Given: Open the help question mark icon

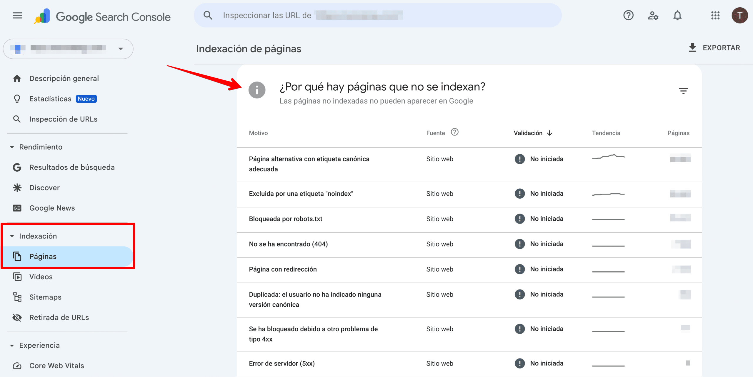Looking at the screenshot, I should (x=628, y=15).
